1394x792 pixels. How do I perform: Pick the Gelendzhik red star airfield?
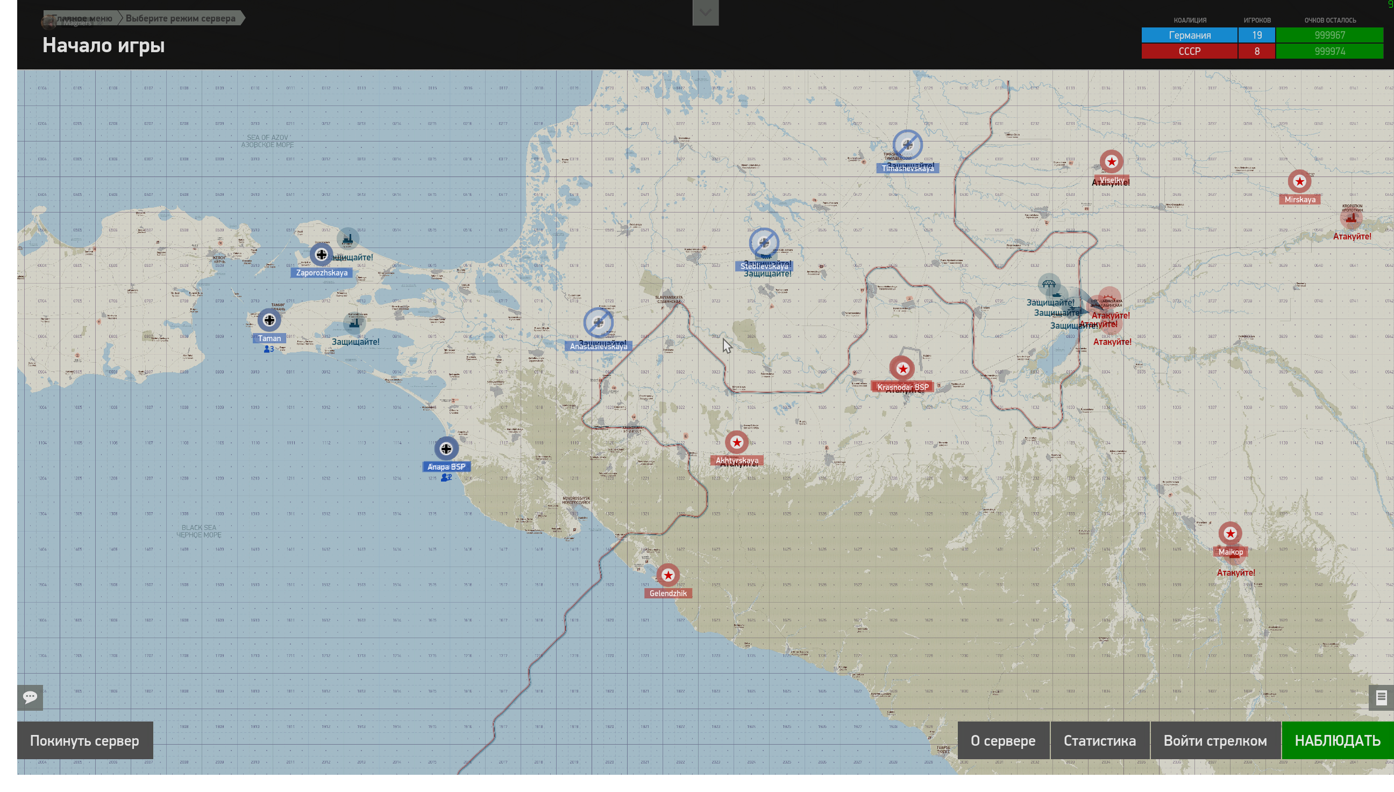667,575
